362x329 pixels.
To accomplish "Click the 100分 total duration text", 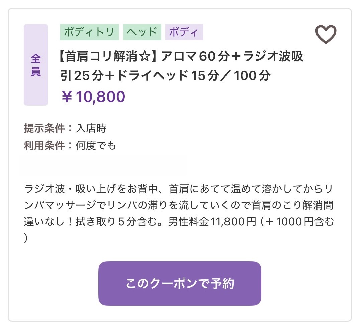I will 252,76.
